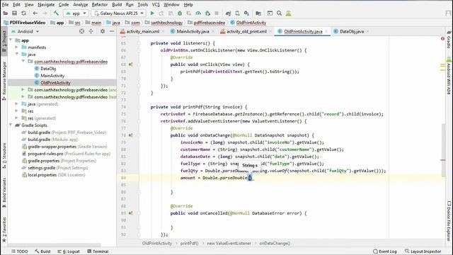Open the TODO tool window

coord(20,251)
